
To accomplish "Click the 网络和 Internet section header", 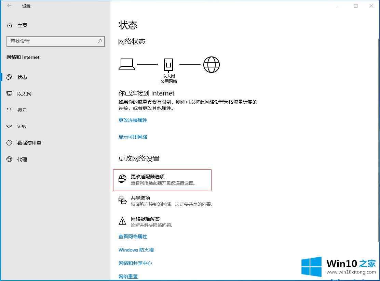I will [23, 57].
